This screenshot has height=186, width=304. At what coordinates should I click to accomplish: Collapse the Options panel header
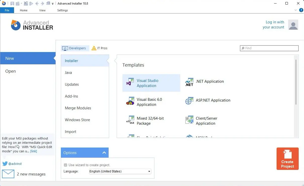click(x=85, y=153)
